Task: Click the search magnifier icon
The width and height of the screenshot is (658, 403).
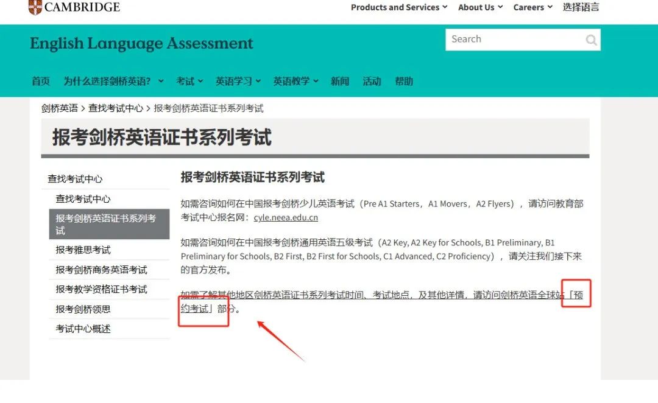Action: click(x=591, y=40)
